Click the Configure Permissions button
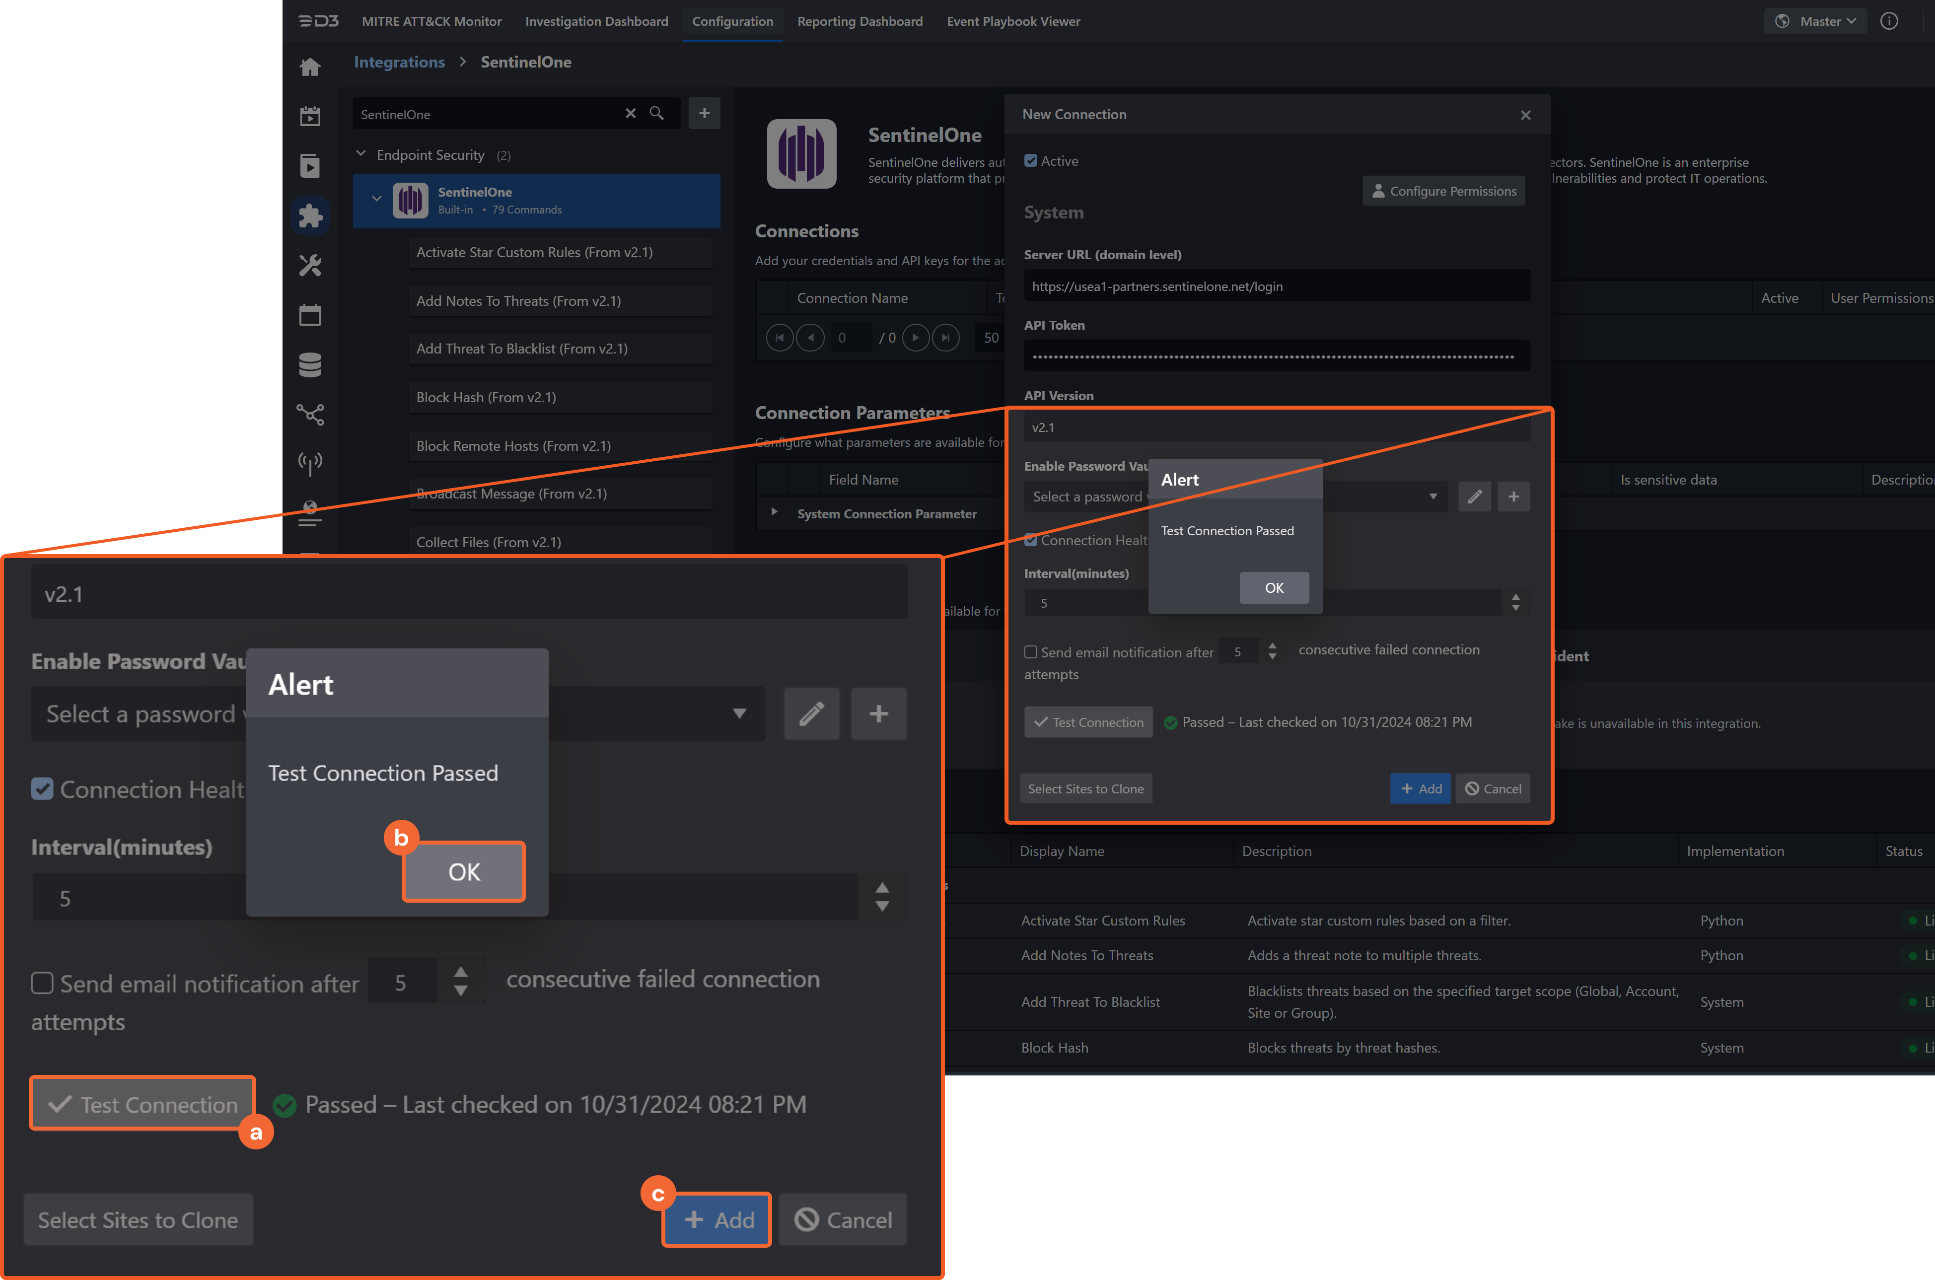 click(1443, 191)
